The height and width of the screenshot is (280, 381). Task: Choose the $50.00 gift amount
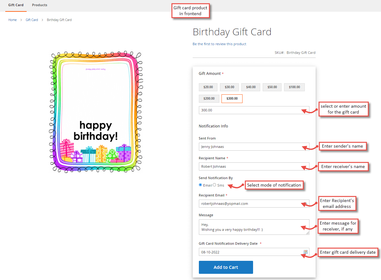point(272,87)
